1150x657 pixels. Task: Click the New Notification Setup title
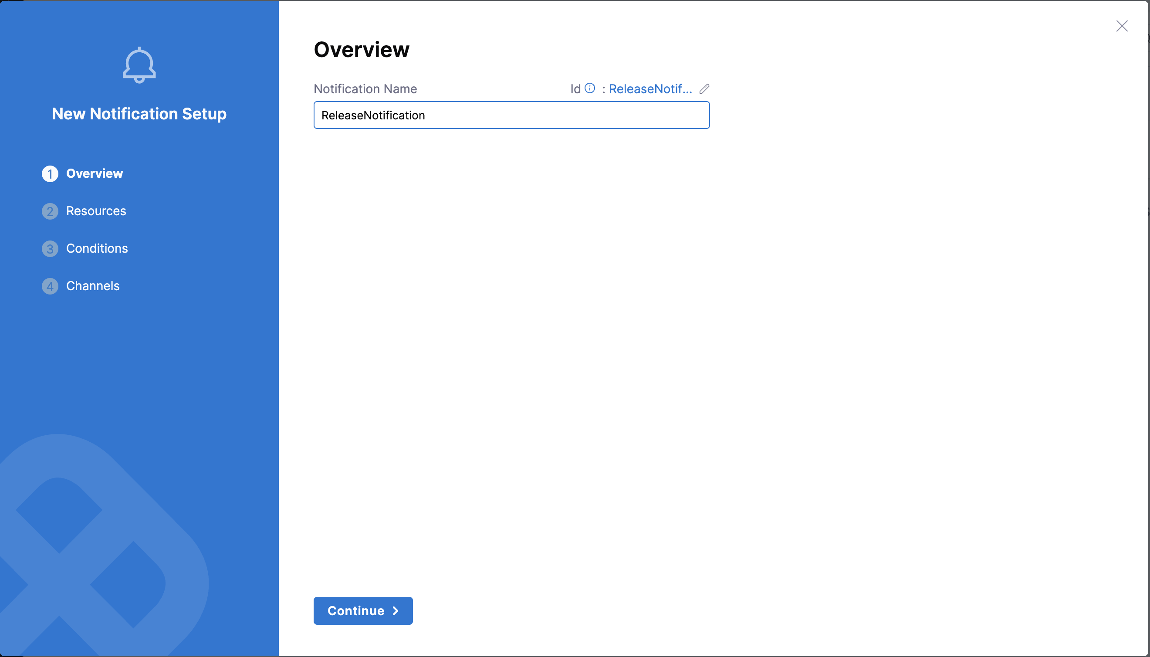click(139, 114)
